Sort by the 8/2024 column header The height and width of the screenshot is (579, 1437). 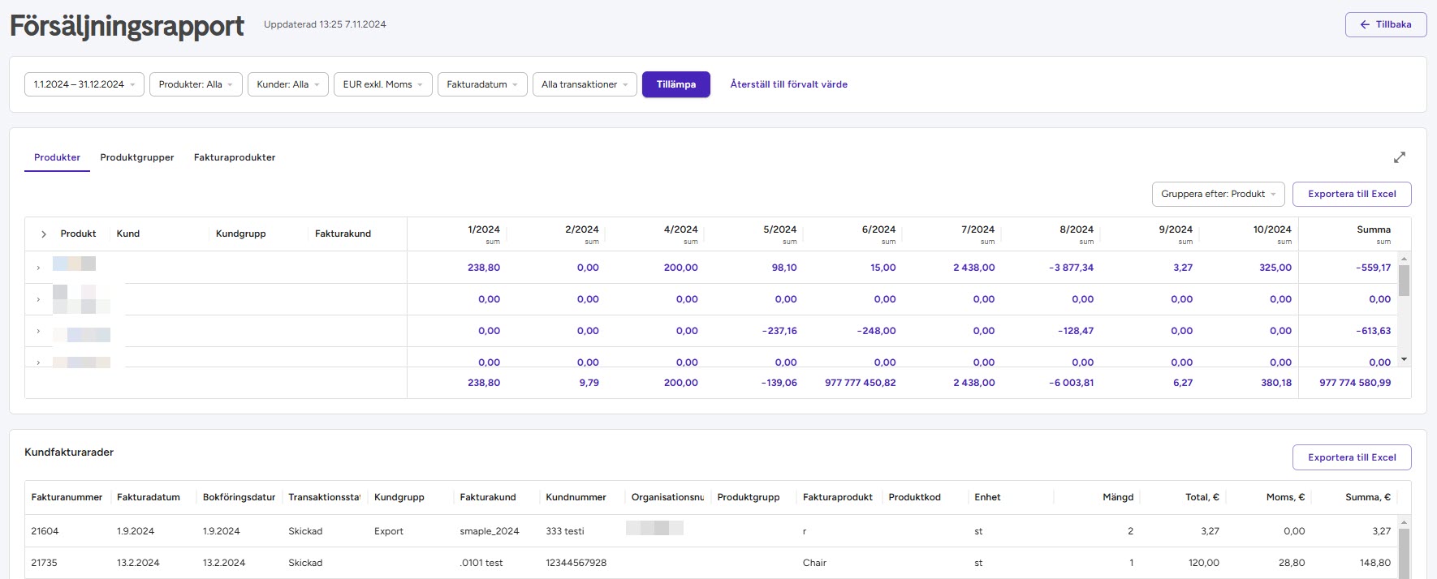[1077, 229]
